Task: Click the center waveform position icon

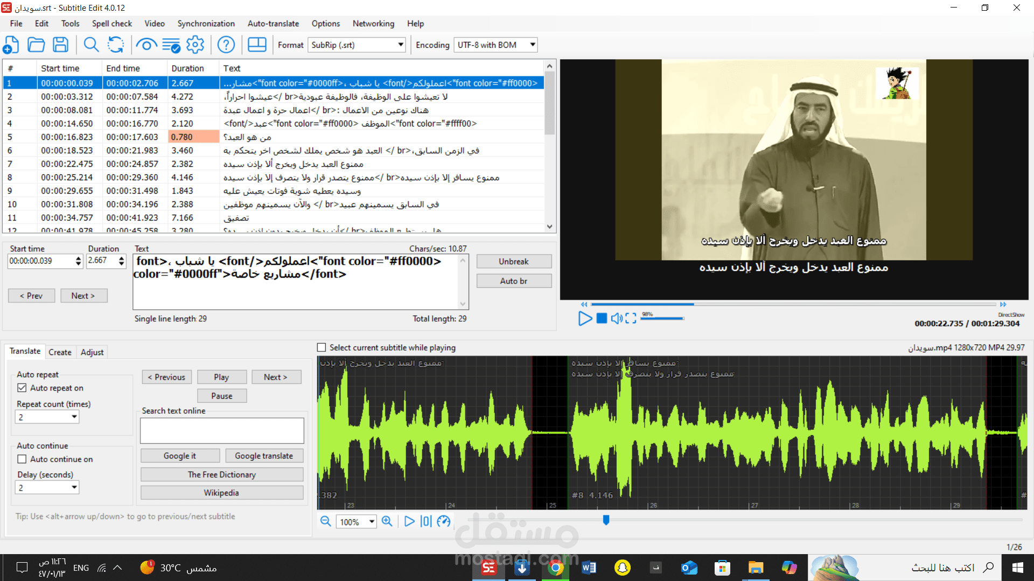Action: [x=426, y=521]
